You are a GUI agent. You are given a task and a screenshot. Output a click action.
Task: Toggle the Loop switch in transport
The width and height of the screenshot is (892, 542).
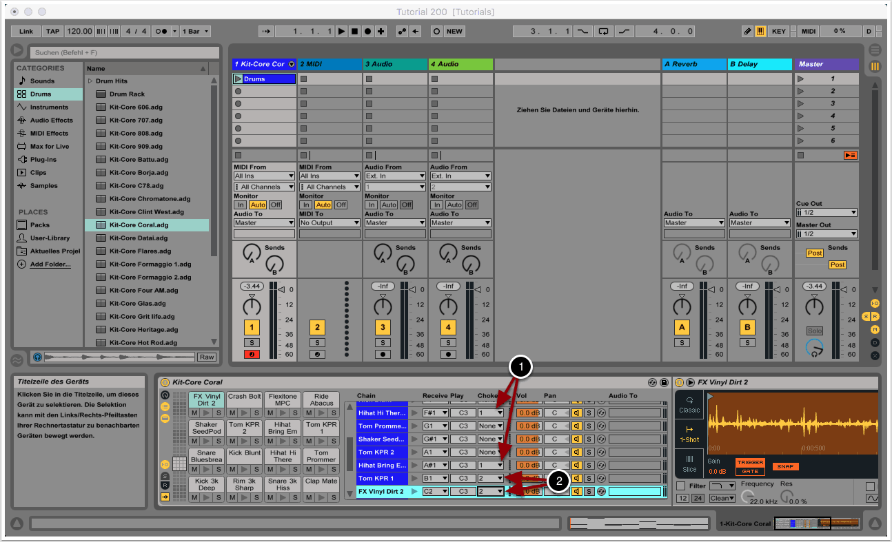604,32
